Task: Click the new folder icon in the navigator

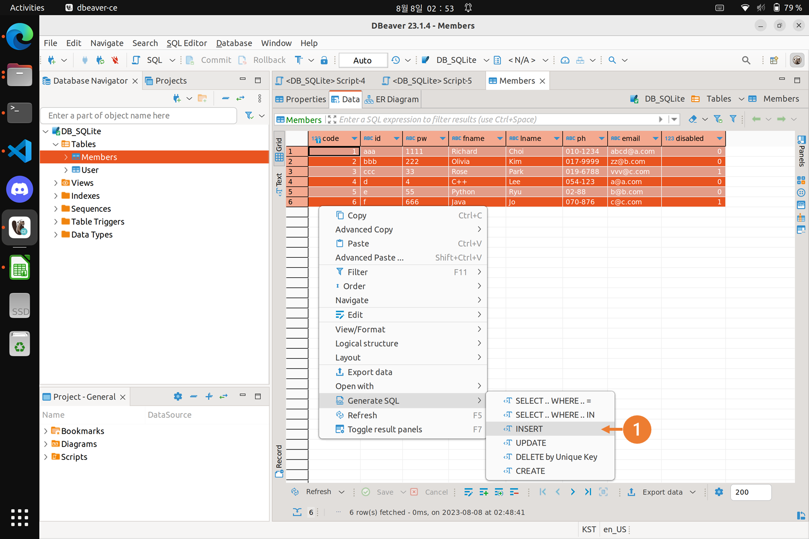Action: 202,98
